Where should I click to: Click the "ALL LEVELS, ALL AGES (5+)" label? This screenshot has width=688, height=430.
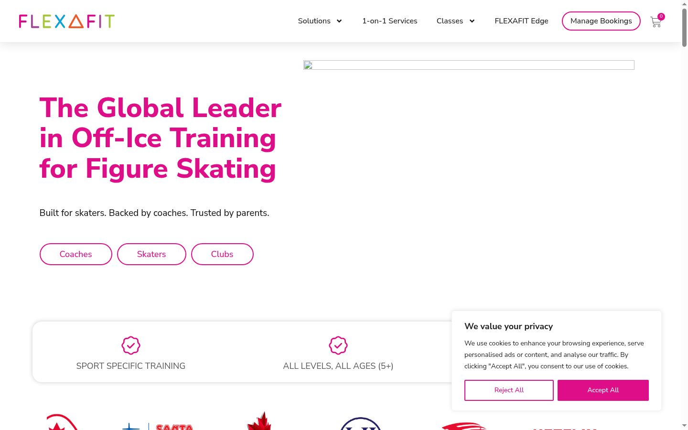(x=338, y=366)
